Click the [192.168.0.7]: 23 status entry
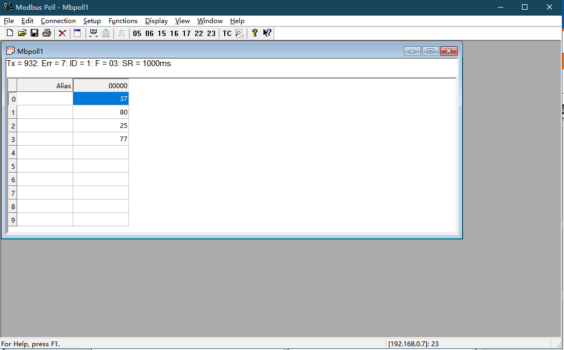 413,344
